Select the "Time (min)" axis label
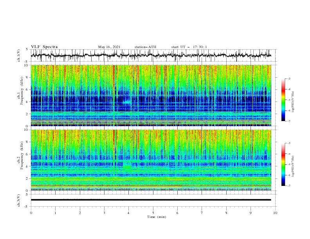 (x=157, y=217)
